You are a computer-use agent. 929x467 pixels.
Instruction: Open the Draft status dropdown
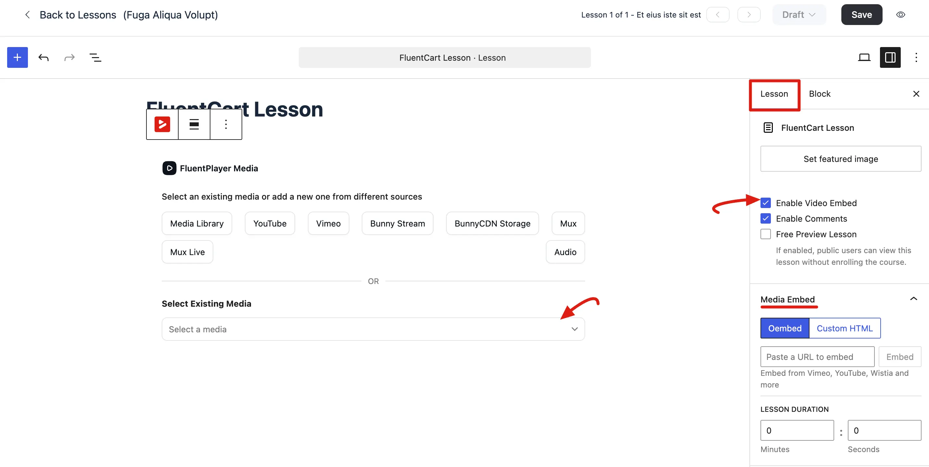coord(799,15)
